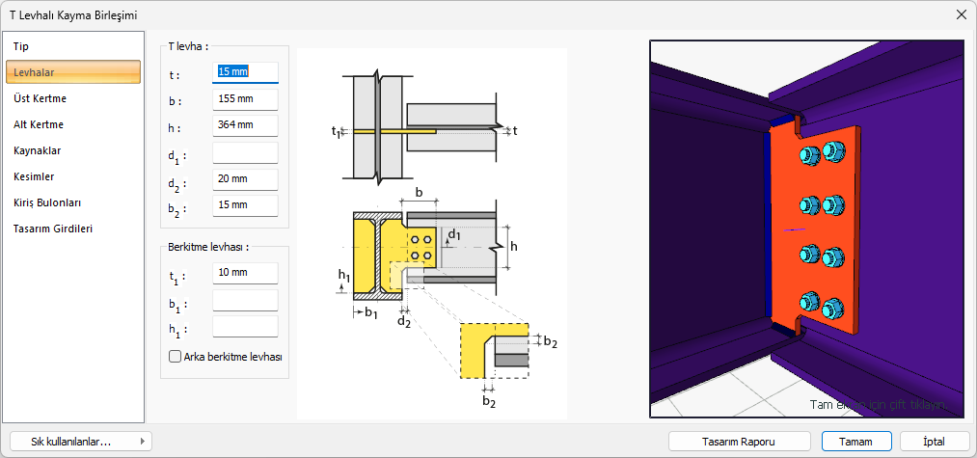
Task: Click the d2 field showing 20 mm
Action: tap(246, 178)
